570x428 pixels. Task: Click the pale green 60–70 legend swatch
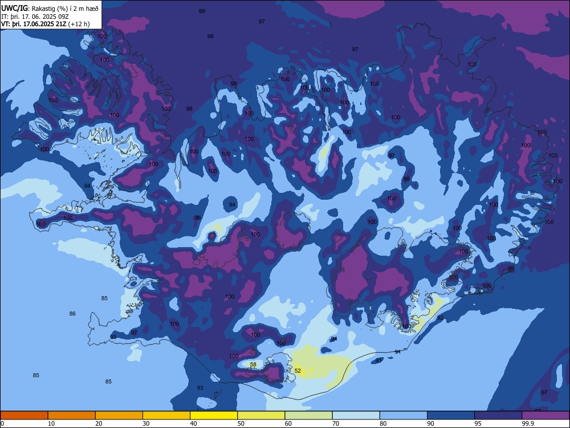pyautogui.click(x=308, y=415)
